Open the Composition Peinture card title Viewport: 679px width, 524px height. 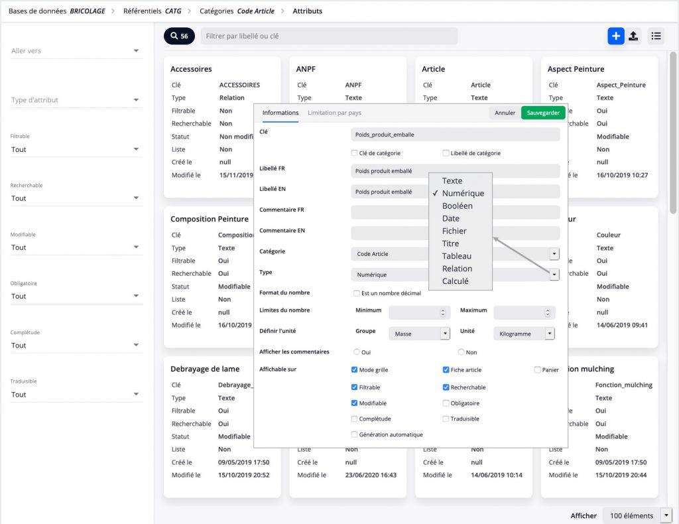209,219
